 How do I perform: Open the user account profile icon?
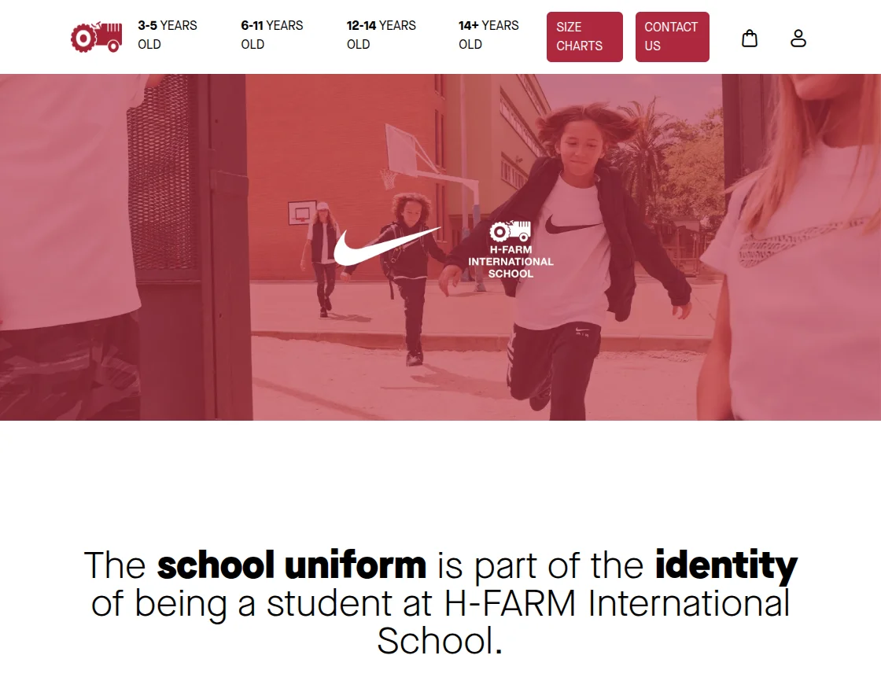tap(798, 39)
